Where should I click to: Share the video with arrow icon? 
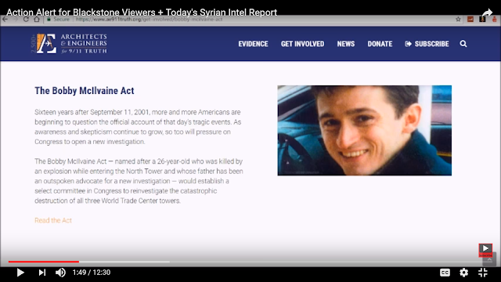pos(487,13)
